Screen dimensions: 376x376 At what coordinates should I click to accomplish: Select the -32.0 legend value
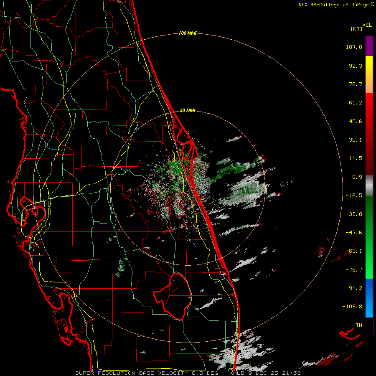pyautogui.click(x=354, y=214)
